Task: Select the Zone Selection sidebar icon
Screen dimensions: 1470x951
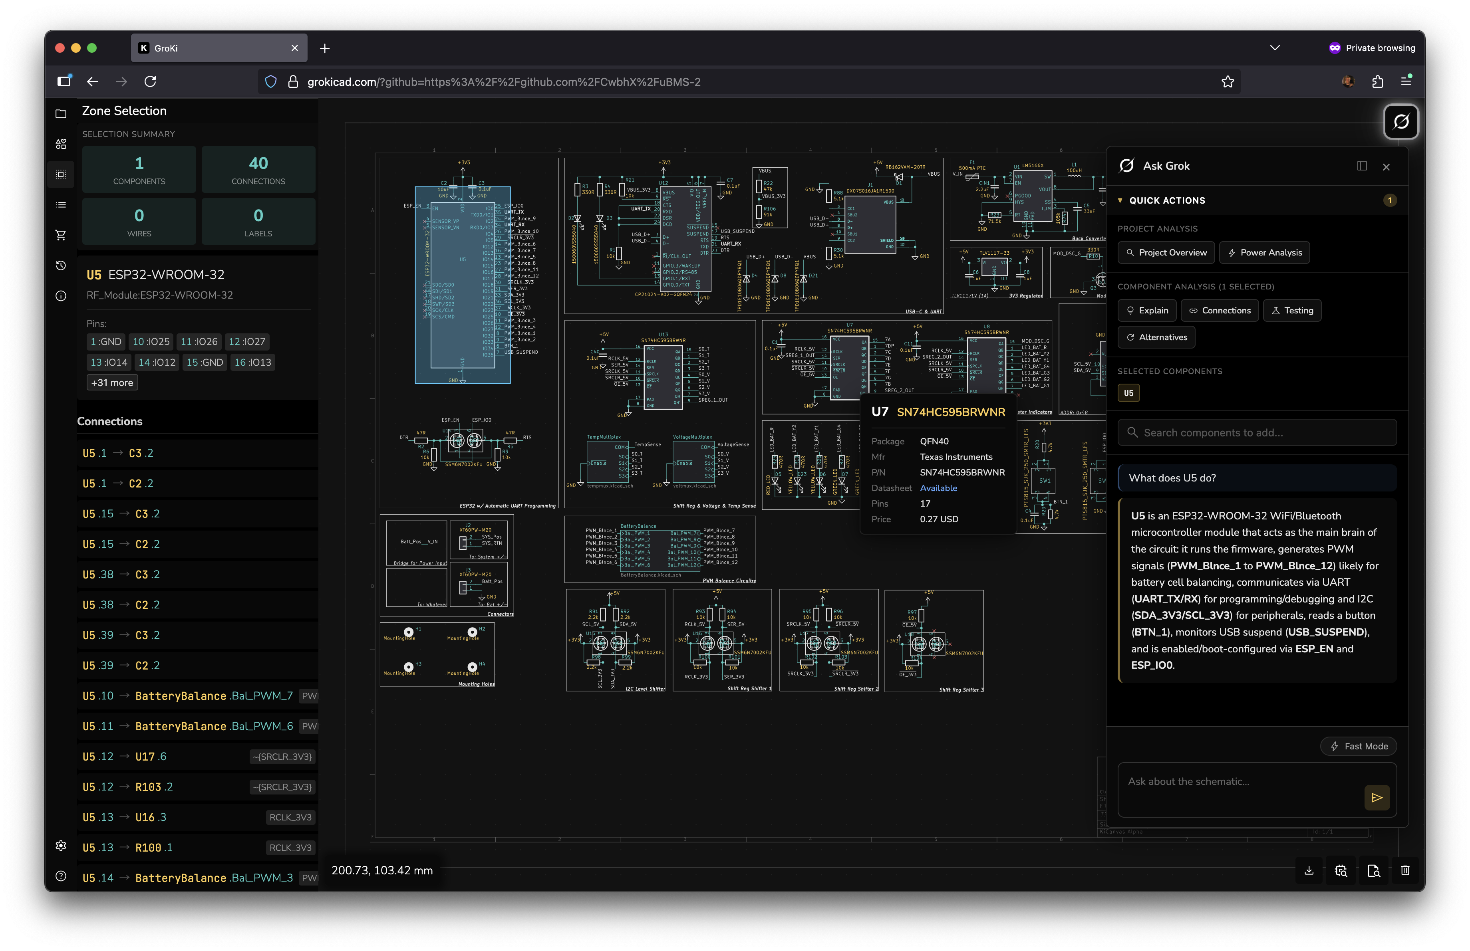Action: point(61,174)
